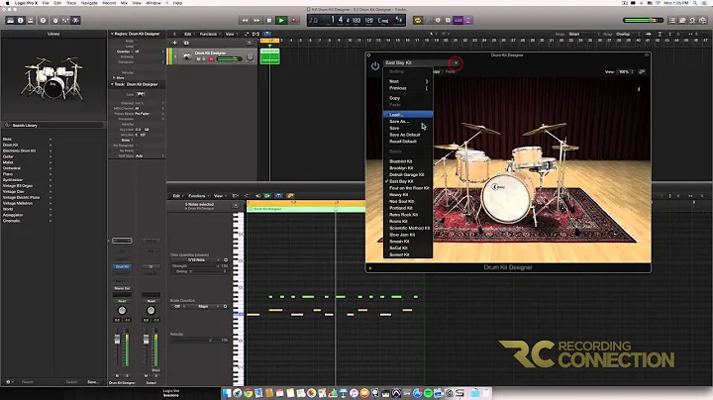Open the Logic Pro X File menu
The image size is (713, 400).
click(46, 3)
